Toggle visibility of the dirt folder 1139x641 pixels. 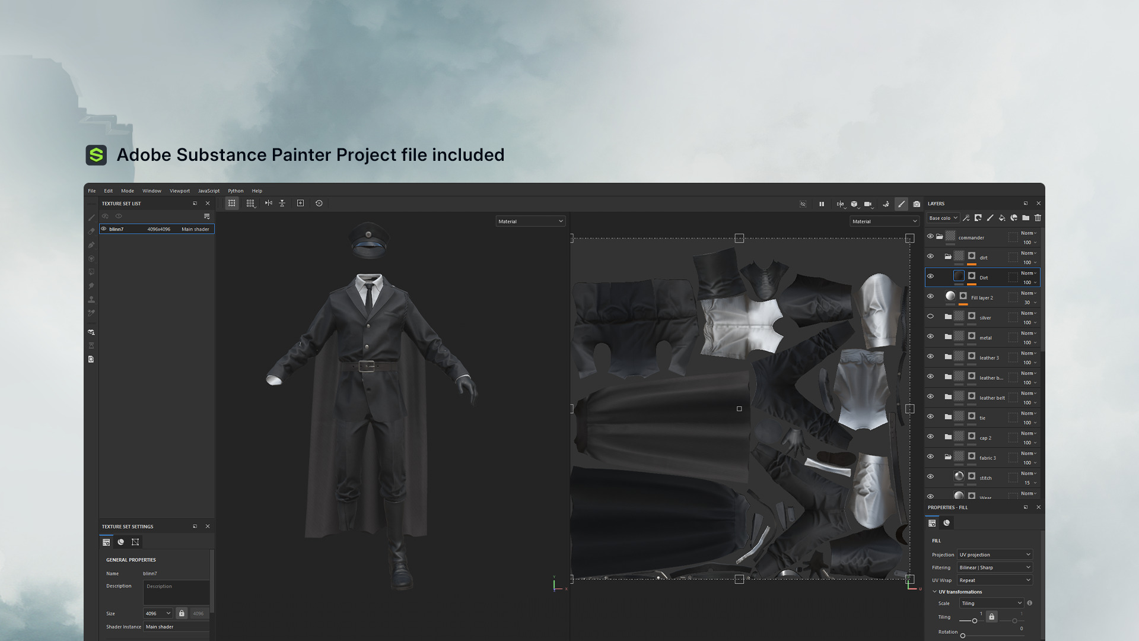coord(930,256)
